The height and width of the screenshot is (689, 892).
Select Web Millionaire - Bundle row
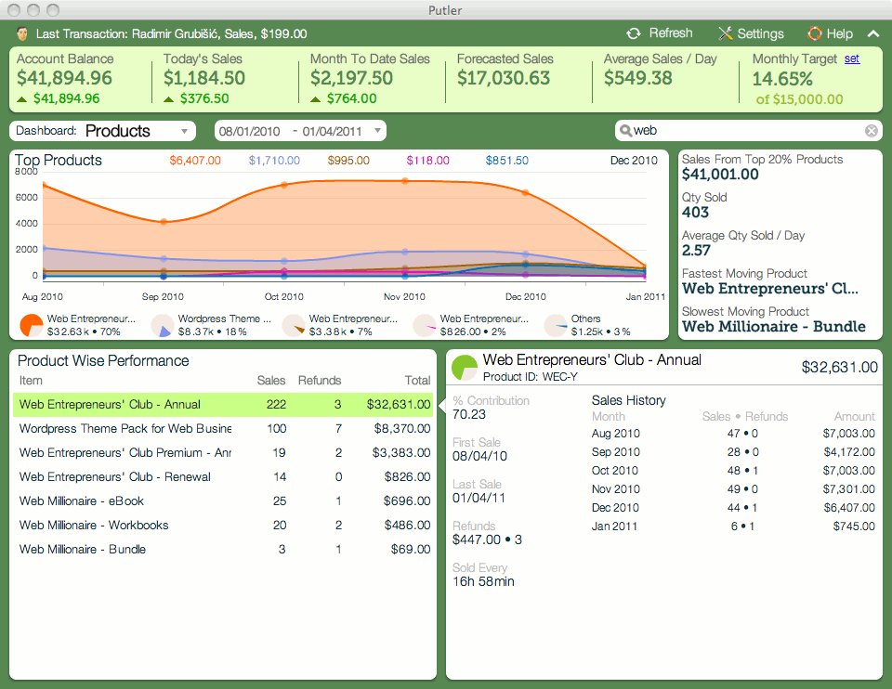223,549
